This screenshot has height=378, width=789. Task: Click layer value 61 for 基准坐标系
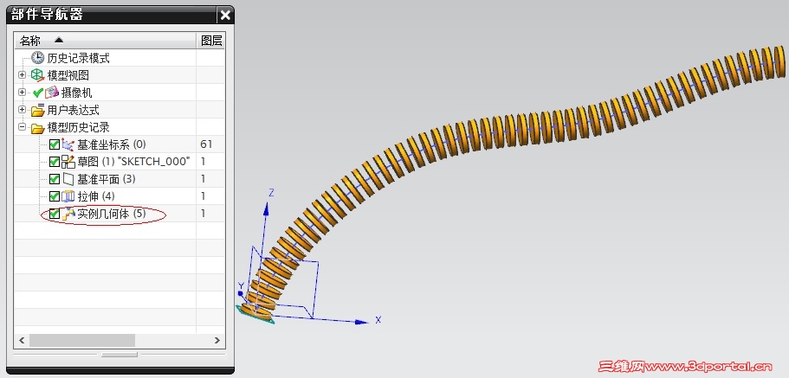point(206,144)
